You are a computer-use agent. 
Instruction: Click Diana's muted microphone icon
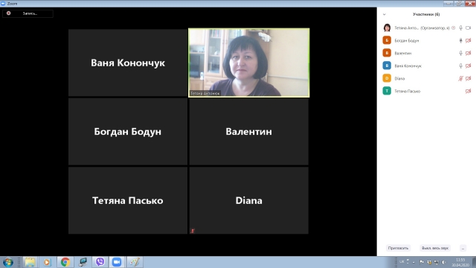460,78
